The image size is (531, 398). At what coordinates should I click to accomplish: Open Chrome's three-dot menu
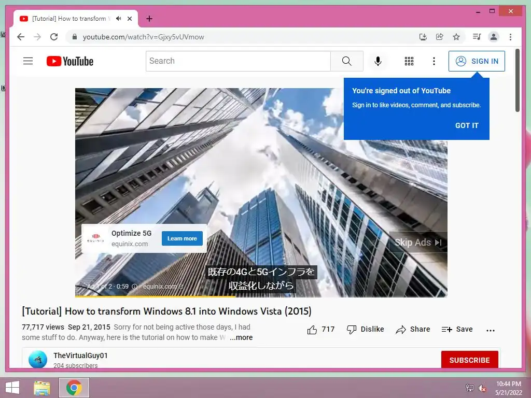(510, 37)
